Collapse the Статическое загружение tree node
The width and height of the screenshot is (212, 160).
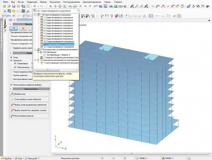pos(35,60)
